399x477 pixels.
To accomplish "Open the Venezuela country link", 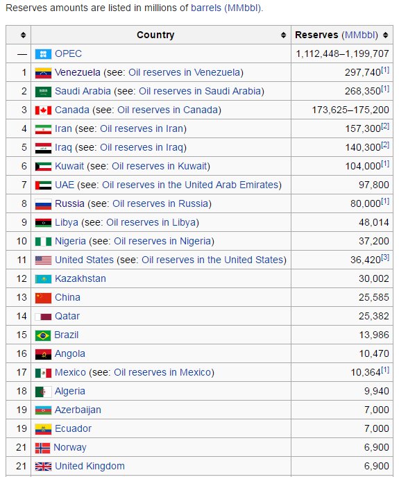I will pyautogui.click(x=78, y=72).
